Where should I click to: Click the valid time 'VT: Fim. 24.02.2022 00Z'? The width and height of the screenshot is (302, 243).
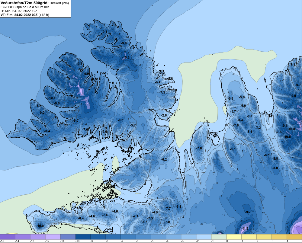point(19,15)
